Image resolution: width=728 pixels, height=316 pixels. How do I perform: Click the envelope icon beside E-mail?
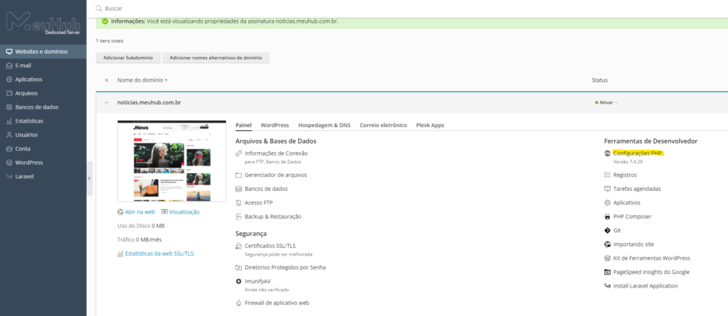pos(9,65)
